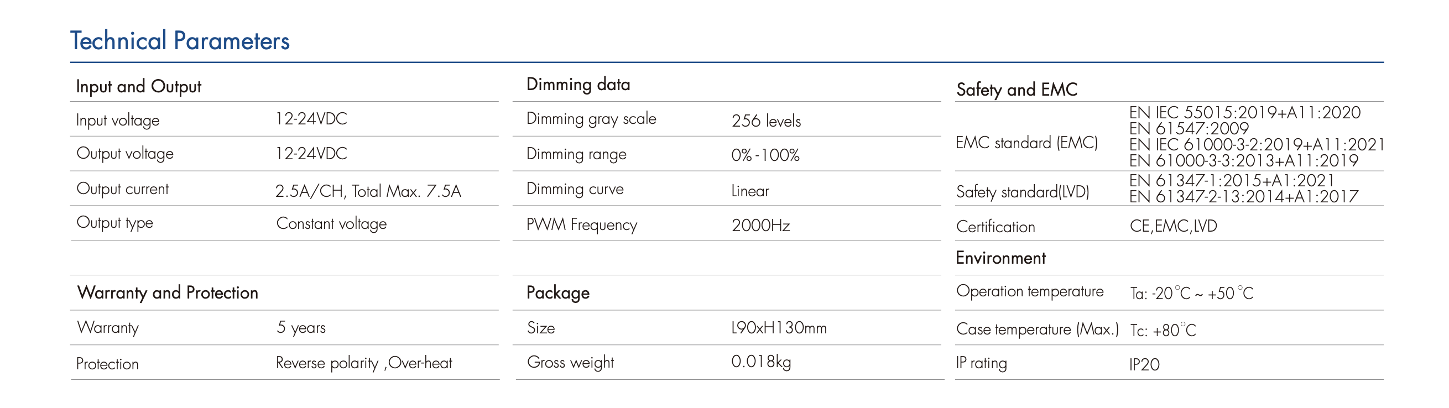Click the Technical Parameters heading
This screenshot has height=408, width=1449.
[x=179, y=41]
